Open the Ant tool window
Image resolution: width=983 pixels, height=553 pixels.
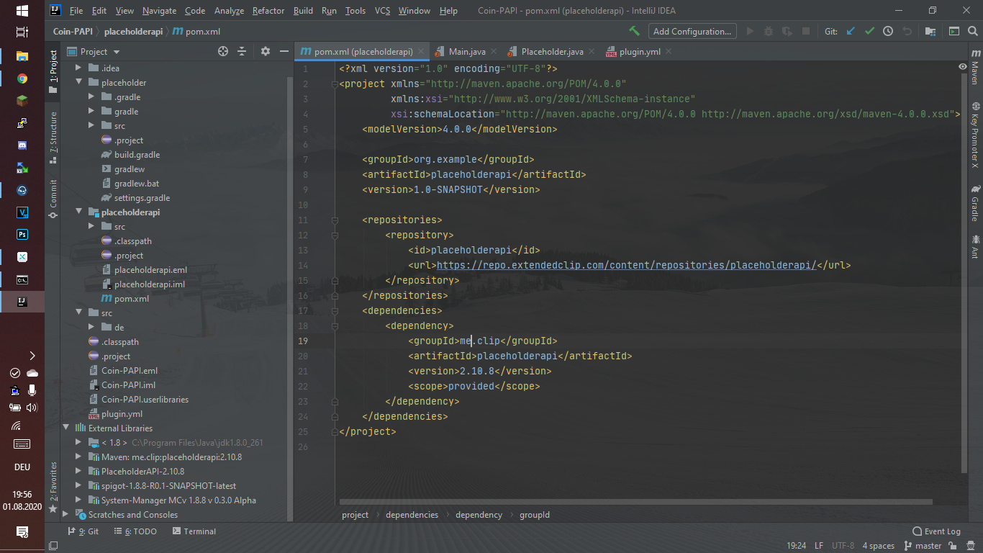[975, 246]
